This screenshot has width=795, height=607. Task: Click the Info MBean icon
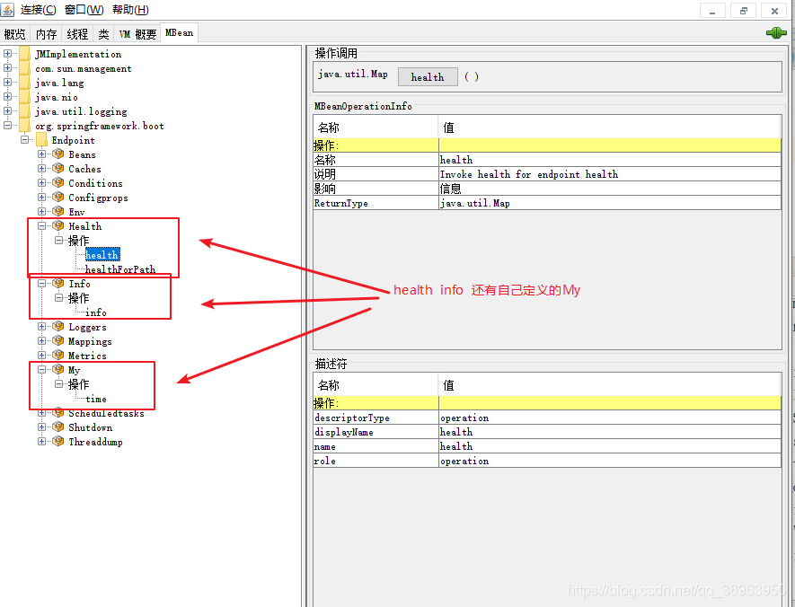pos(58,283)
